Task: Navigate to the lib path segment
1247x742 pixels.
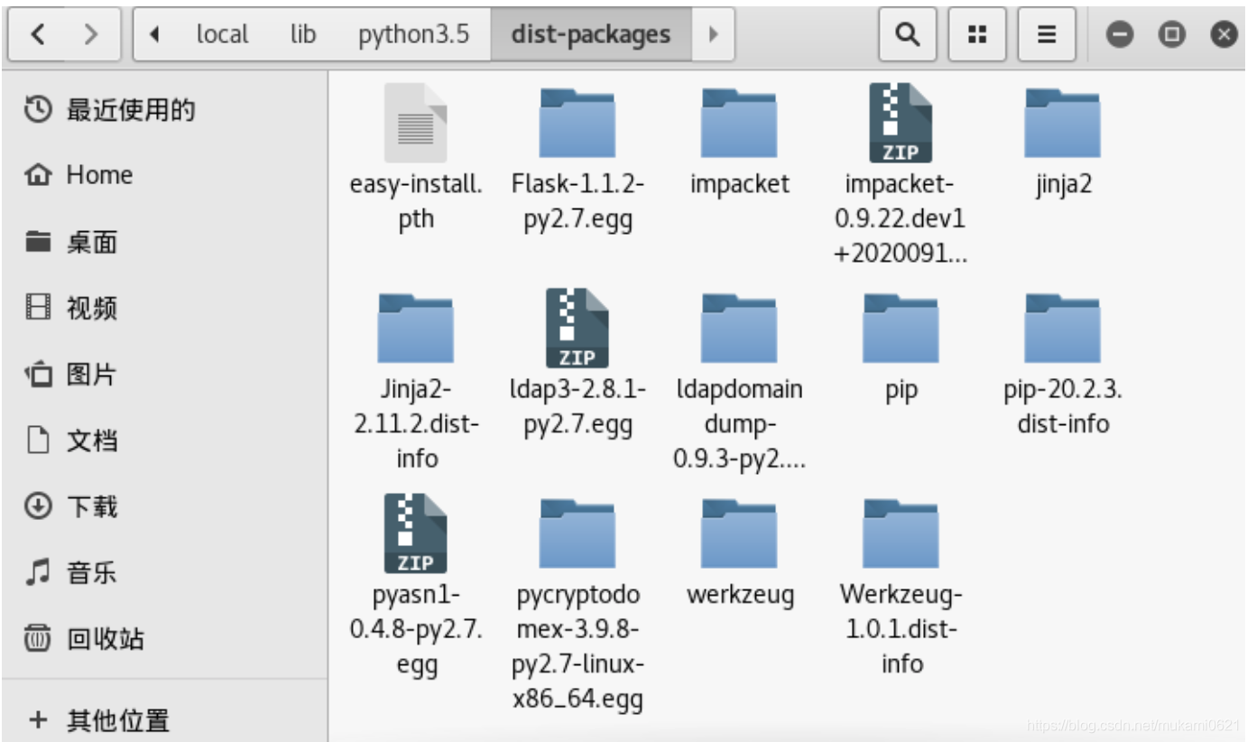Action: pyautogui.click(x=303, y=34)
